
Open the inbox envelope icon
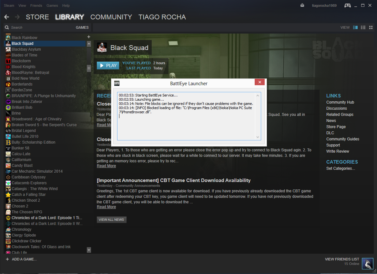click(302, 5)
